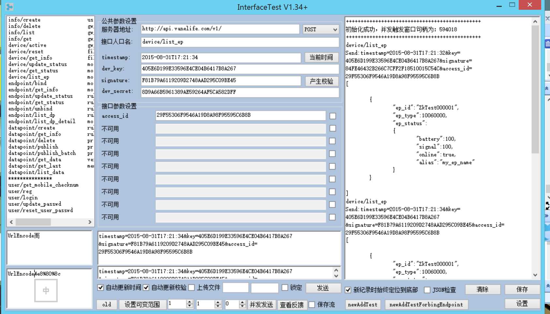Select endpoint/list_dp_detail in interface list

(42, 121)
